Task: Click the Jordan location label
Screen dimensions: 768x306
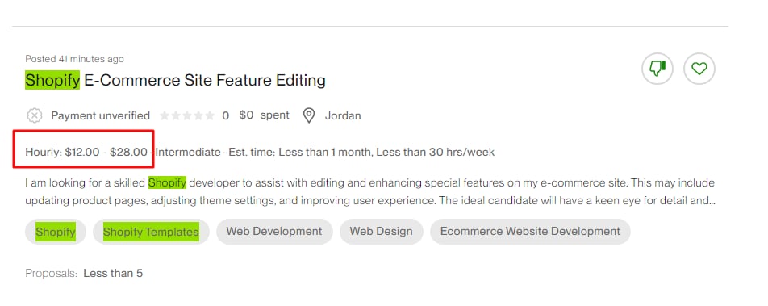Action: point(343,115)
